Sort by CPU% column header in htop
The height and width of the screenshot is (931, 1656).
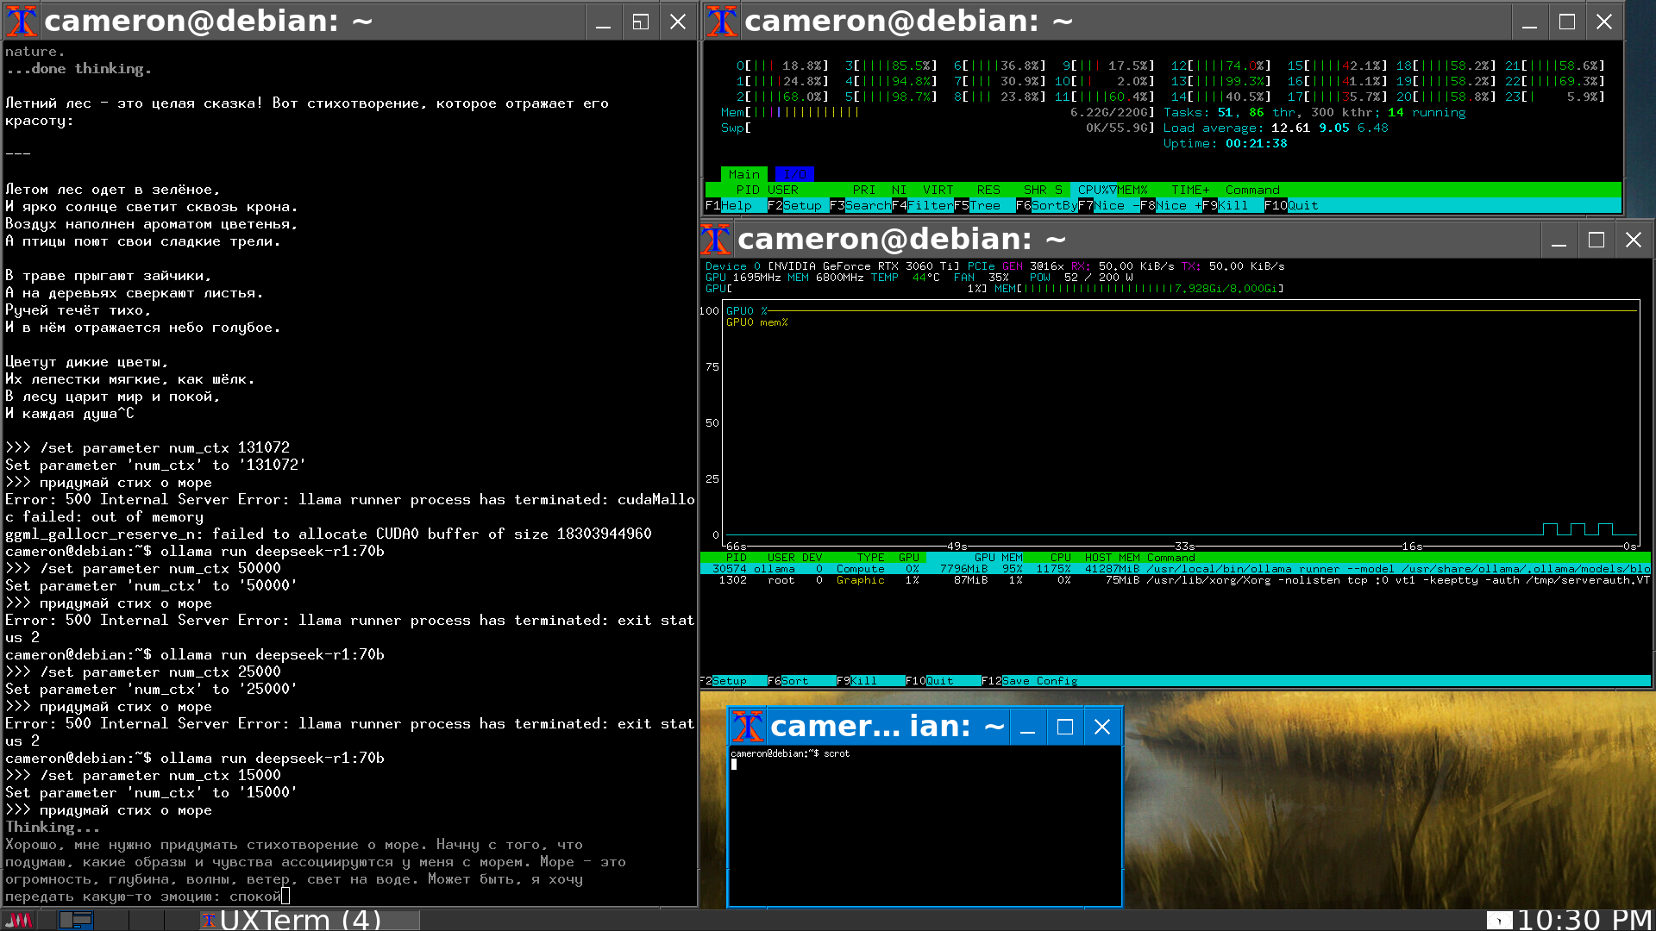click(1094, 190)
